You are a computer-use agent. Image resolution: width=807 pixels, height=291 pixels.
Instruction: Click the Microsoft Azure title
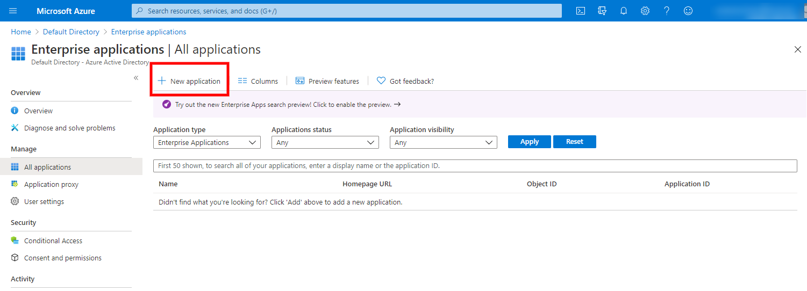tap(66, 11)
